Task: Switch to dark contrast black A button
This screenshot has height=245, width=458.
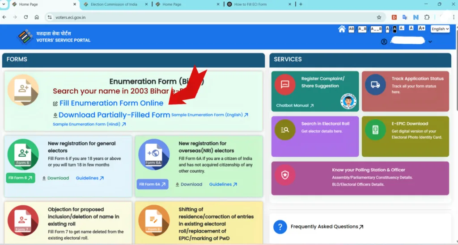Action: point(394,29)
